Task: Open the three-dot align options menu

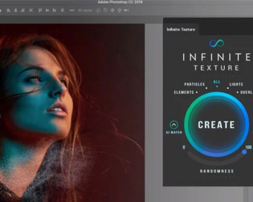Action: [x=72, y=10]
